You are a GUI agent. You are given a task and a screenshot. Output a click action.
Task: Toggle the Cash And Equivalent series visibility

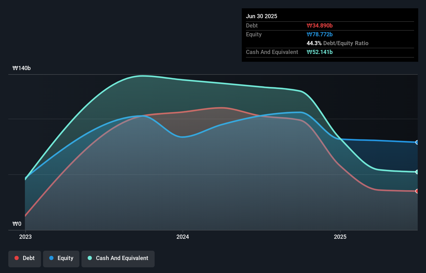(118, 258)
